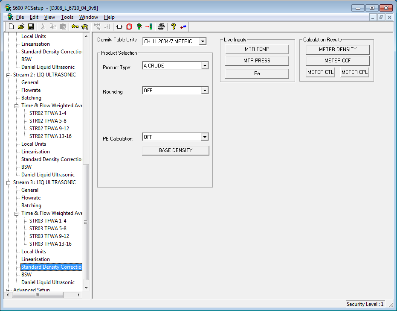Select Stream 3 General tree item
Image resolution: width=397 pixels, height=311 pixels.
[30, 190]
